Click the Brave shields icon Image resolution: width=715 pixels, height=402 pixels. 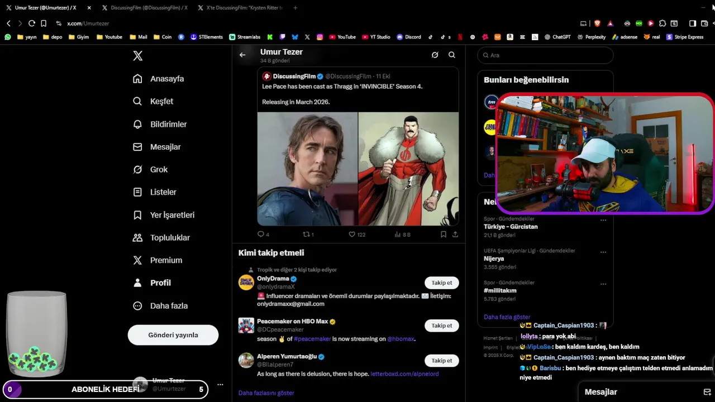click(x=597, y=23)
